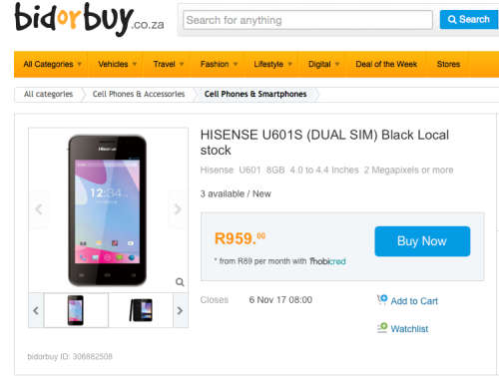Open the Fashion dropdown menu
The image size is (499, 376).
pyautogui.click(x=219, y=64)
